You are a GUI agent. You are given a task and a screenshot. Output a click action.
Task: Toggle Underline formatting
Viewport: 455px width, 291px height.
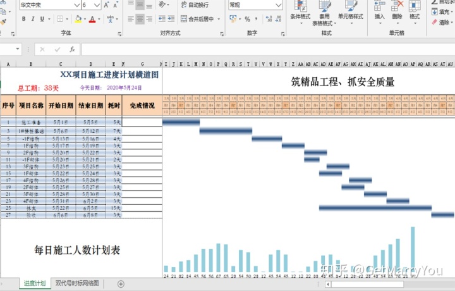42,19
